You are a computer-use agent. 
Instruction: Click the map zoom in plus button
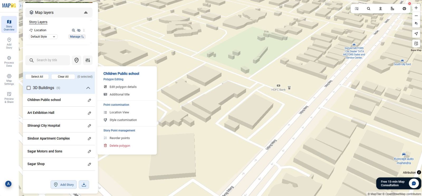tap(416, 8)
